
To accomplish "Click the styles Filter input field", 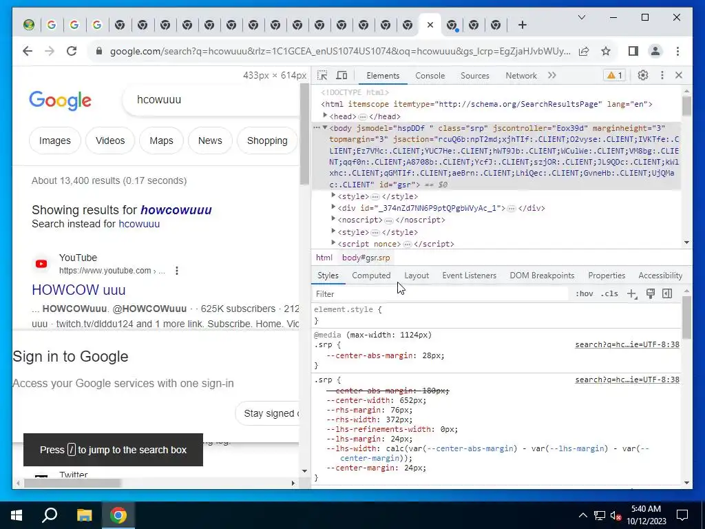I will coord(441,293).
